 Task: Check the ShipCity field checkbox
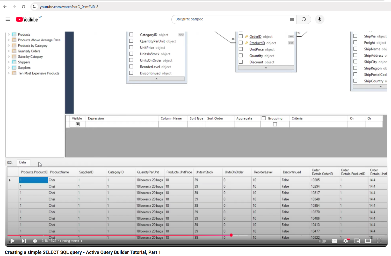coord(355,62)
